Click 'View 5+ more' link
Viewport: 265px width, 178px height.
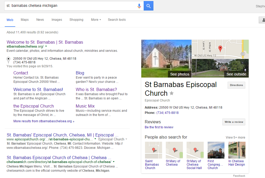click(236, 138)
